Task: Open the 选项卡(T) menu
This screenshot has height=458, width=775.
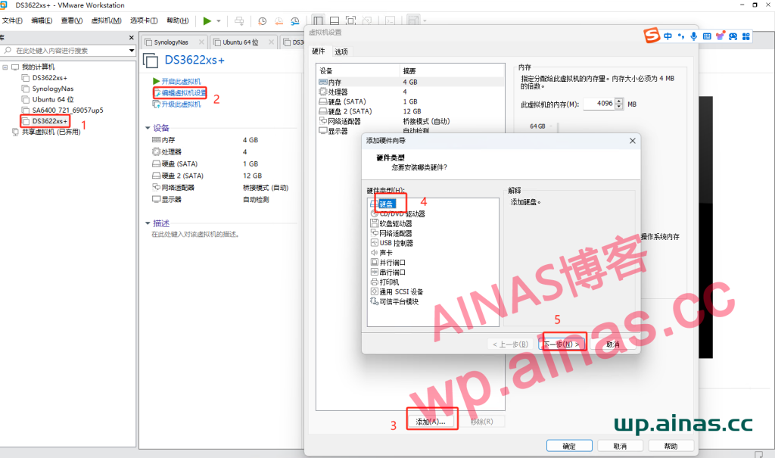Action: [144, 20]
